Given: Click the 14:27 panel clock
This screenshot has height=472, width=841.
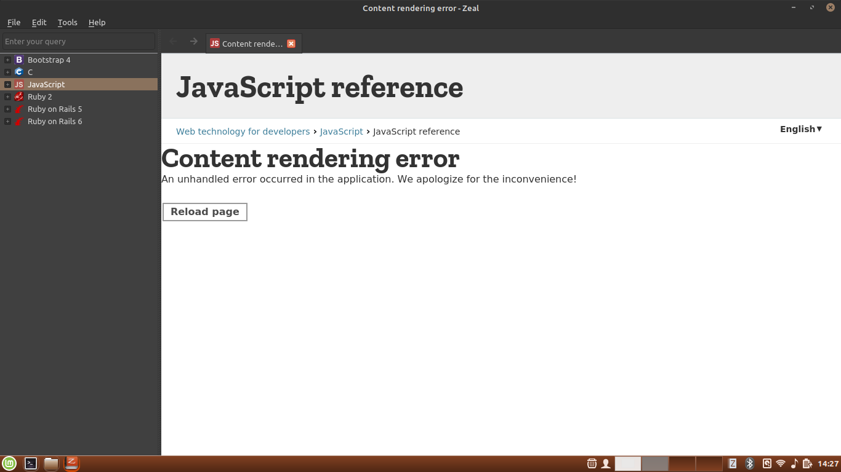Looking at the screenshot, I should point(828,463).
